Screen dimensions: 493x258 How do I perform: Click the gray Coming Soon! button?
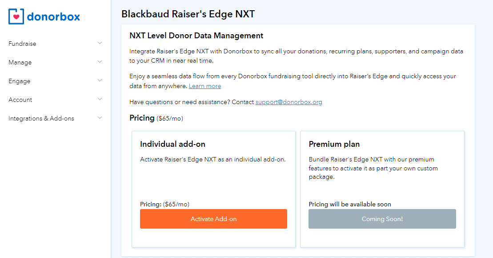coord(382,219)
